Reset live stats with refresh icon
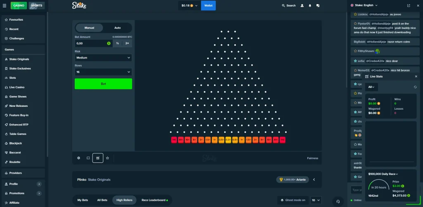The height and width of the screenshot is (207, 423). coord(415,87)
